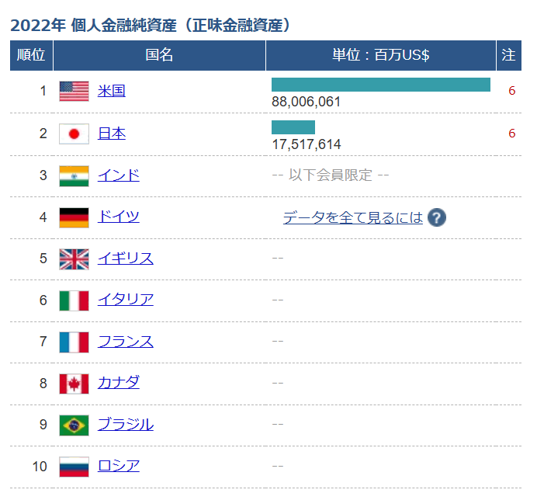This screenshot has height=500, width=537.
Task: Click the Italy flag icon
Action: [x=74, y=300]
